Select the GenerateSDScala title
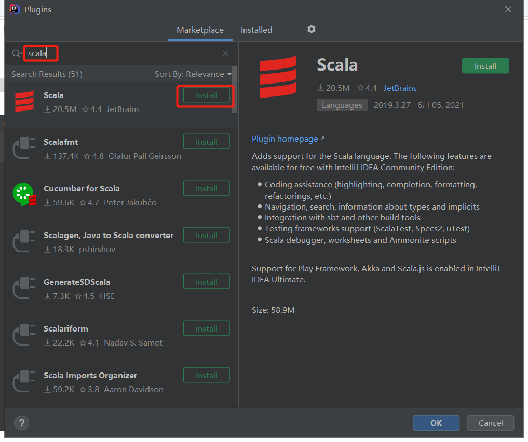528x442 pixels. coord(77,282)
